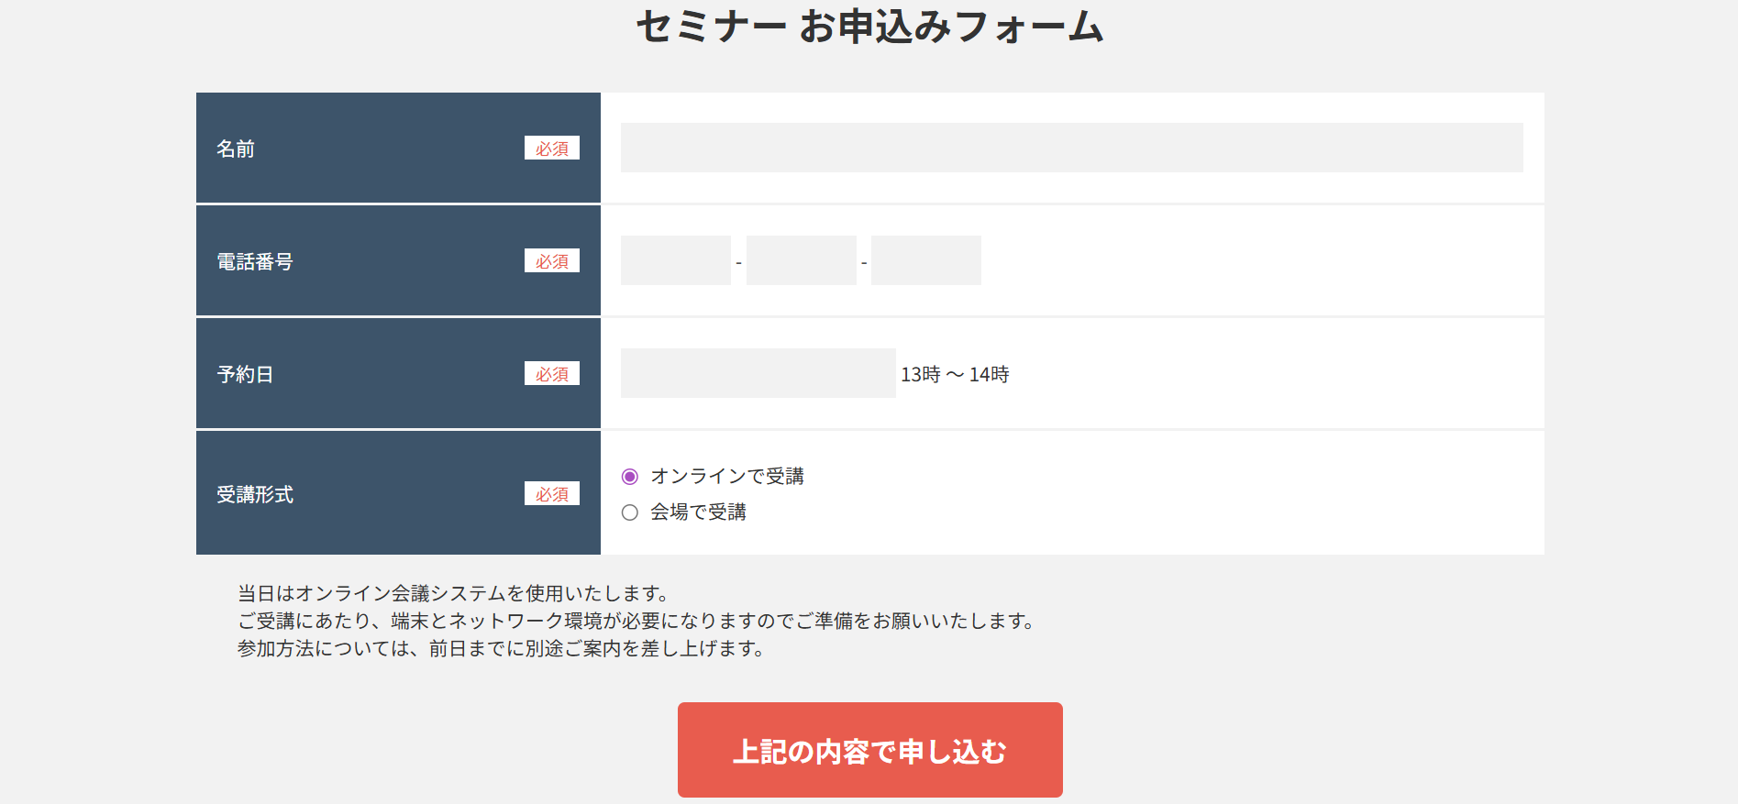This screenshot has width=1738, height=804.
Task: Click the オンラインで受講 label text
Action: tap(727, 477)
